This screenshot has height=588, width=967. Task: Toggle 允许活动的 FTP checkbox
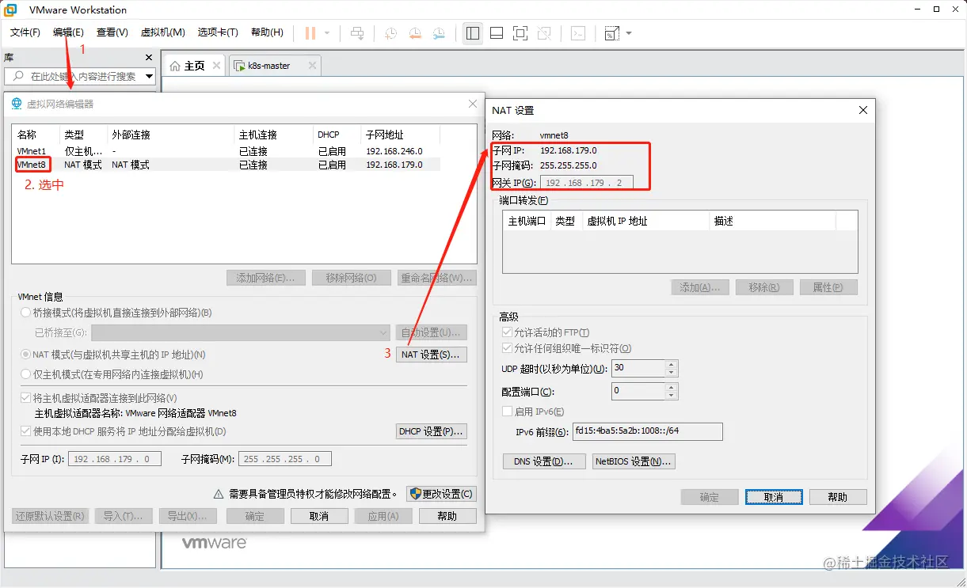tap(508, 332)
